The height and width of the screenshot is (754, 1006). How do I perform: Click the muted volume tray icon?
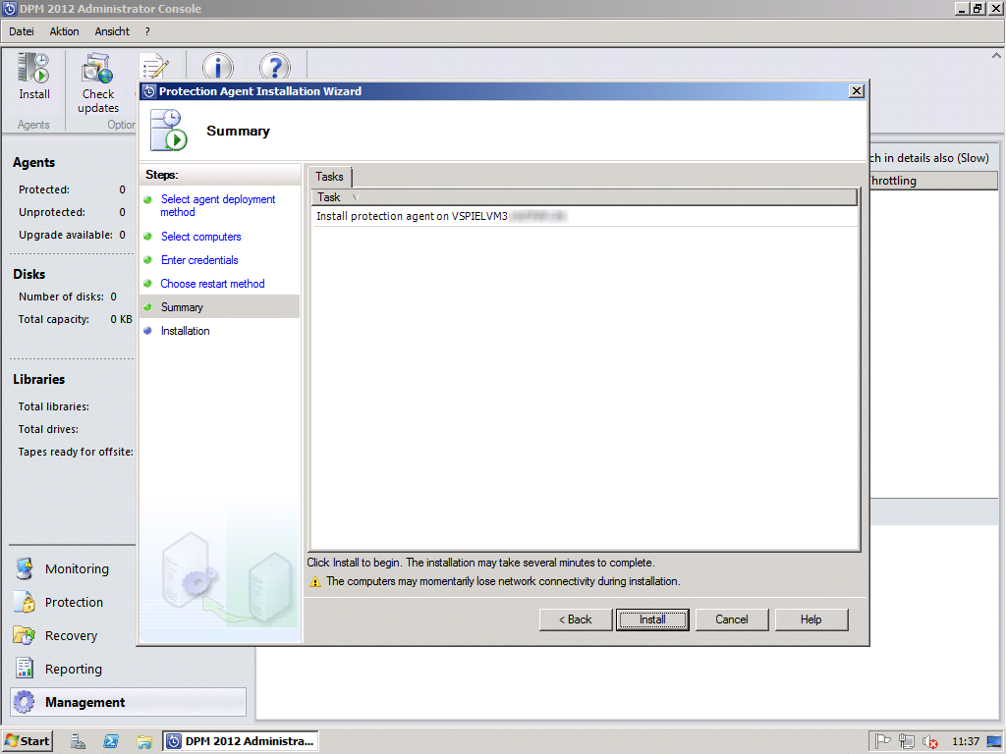929,741
